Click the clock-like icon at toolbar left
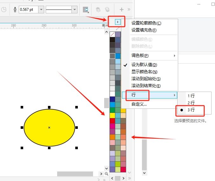This screenshot has height=181, width=215. click(4, 10)
